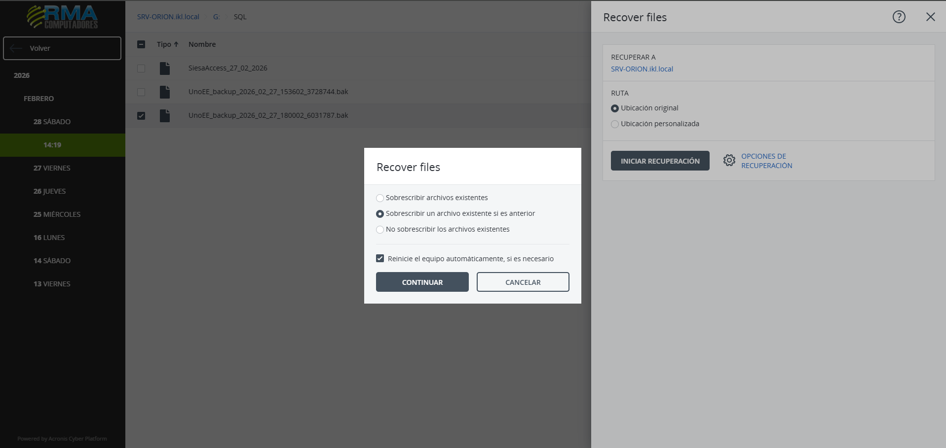Image resolution: width=946 pixels, height=448 pixels.
Task: Click the UnoEE 180002 backup file icon
Action: [x=165, y=116]
